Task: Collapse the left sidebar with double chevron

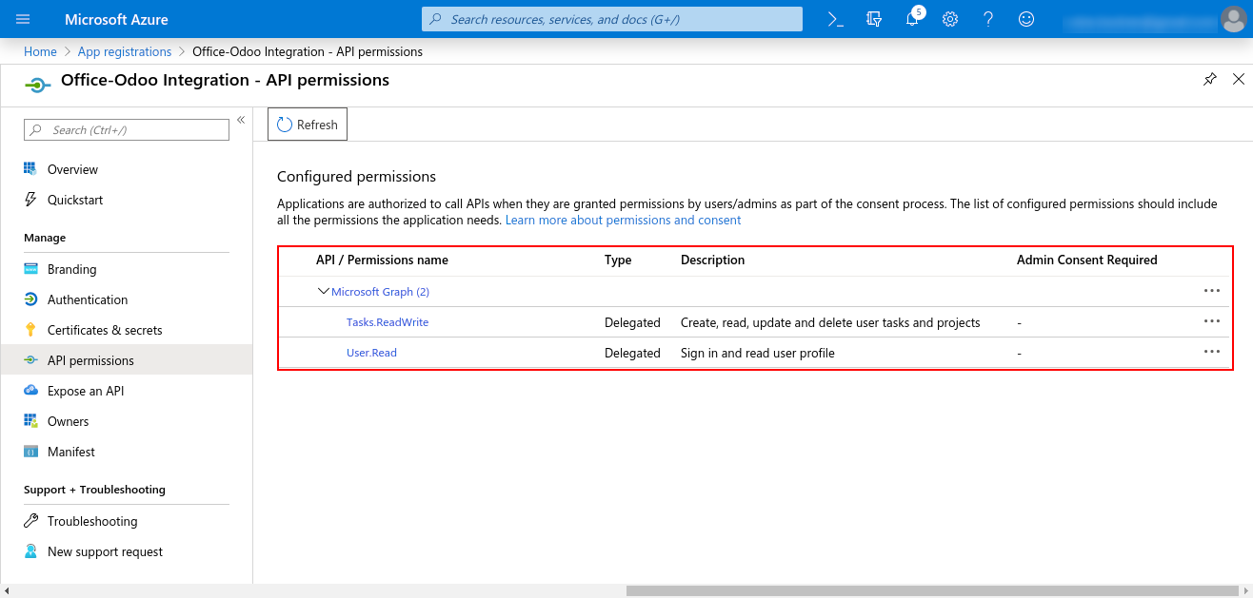Action: 241,120
